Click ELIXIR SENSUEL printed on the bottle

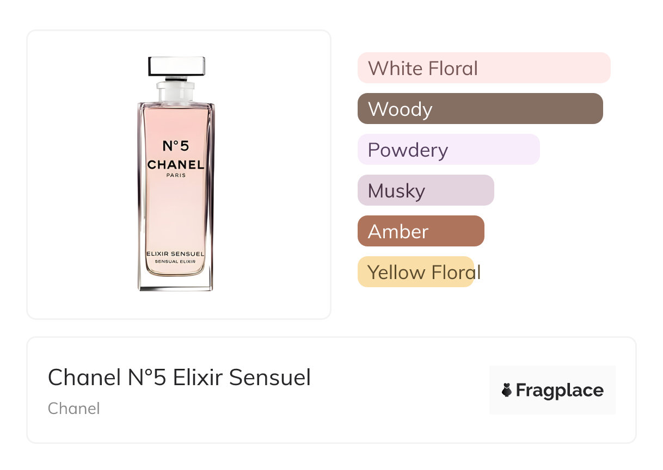point(175,253)
